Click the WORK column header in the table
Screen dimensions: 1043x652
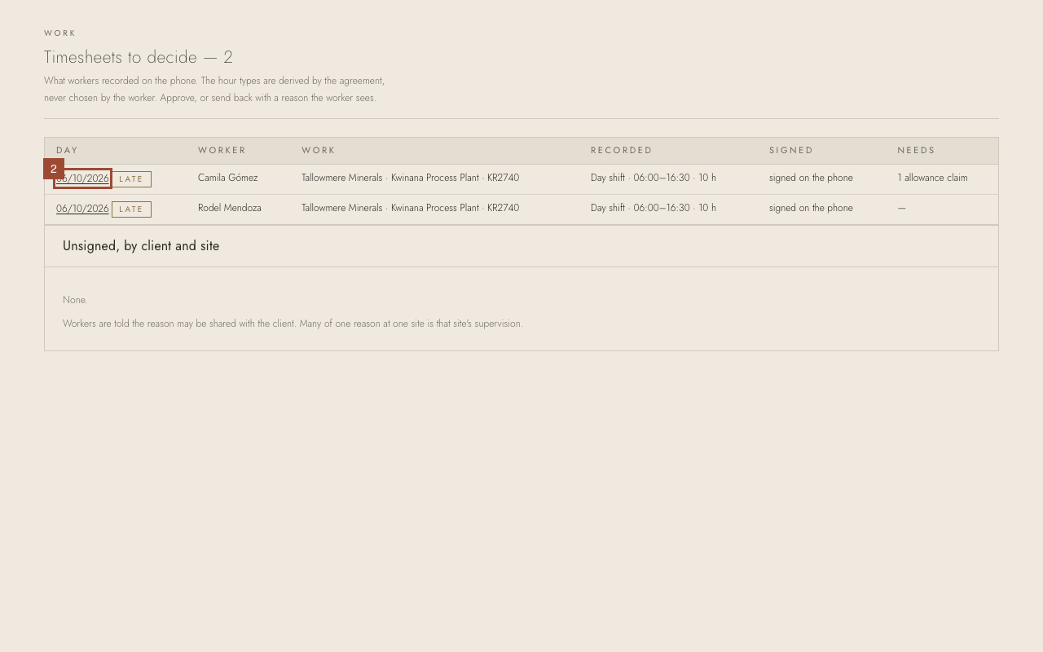click(x=319, y=150)
